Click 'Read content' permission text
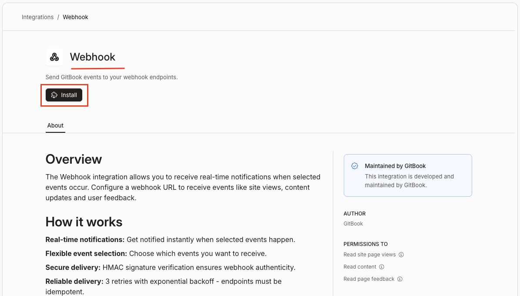The image size is (520, 296). tap(360, 267)
